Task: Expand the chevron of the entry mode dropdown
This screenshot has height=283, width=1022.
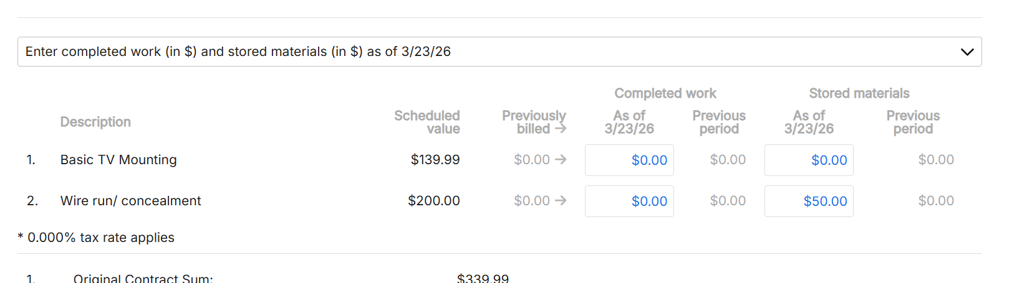Action: tap(967, 52)
